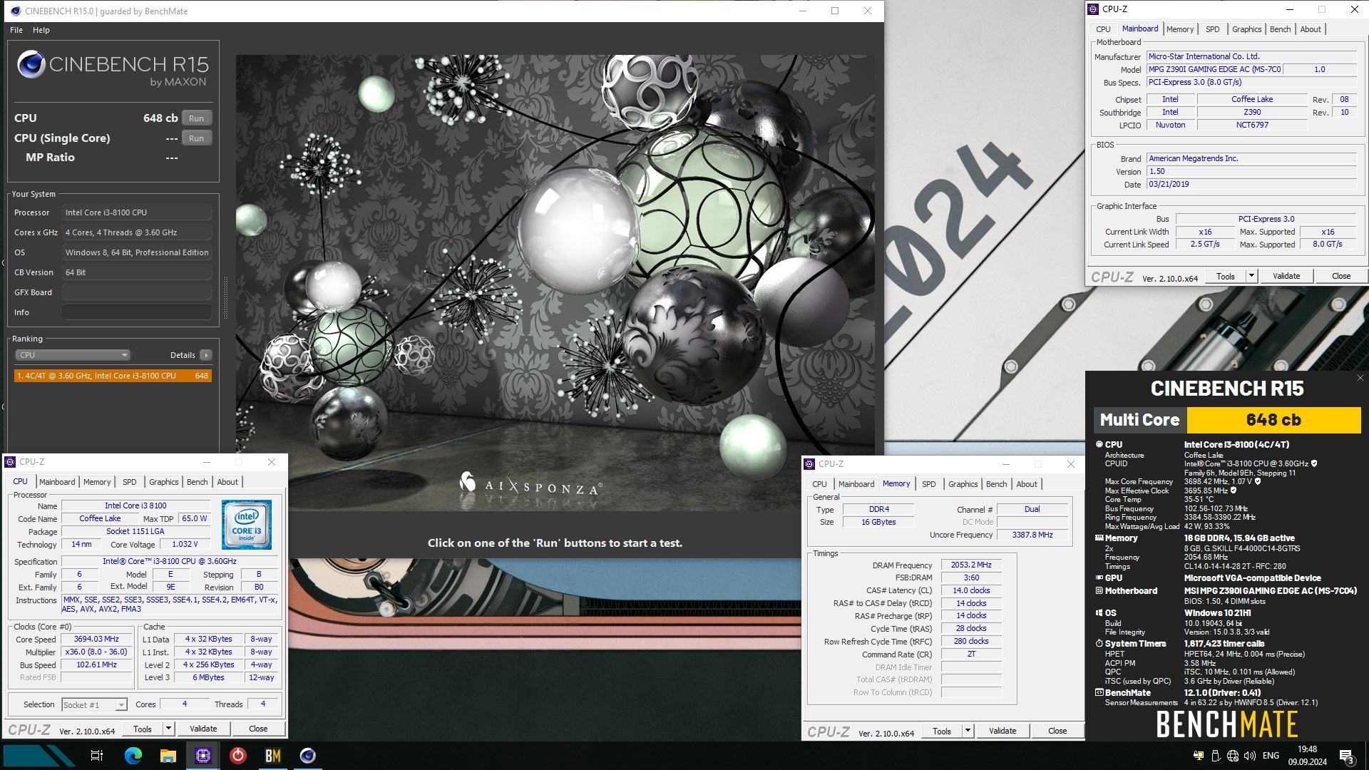
Task: Open About tab in left CPU-Z window
Action: (x=227, y=482)
